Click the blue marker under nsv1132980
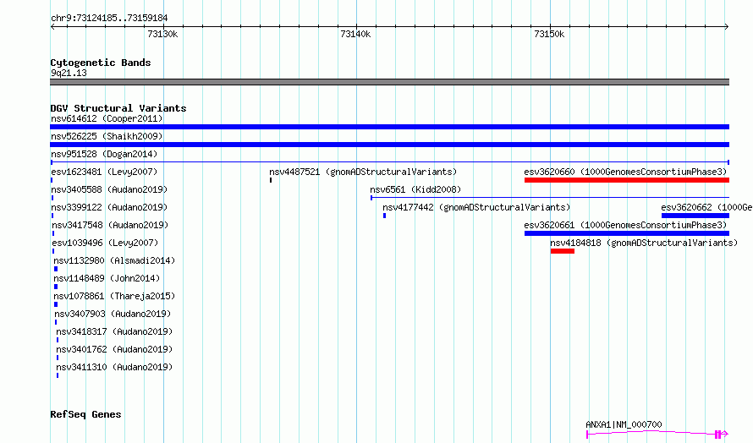 (56, 269)
